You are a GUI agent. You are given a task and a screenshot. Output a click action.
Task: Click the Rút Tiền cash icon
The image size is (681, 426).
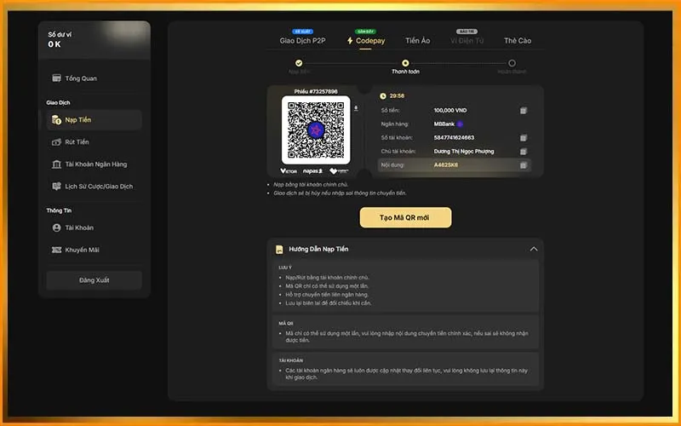56,142
